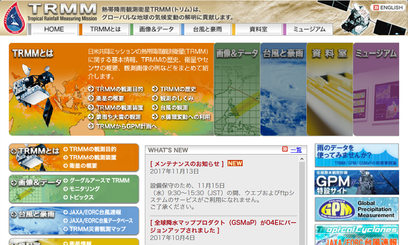Open GSMaP 04E version update news item
The height and width of the screenshot is (245, 408).
click(223, 227)
